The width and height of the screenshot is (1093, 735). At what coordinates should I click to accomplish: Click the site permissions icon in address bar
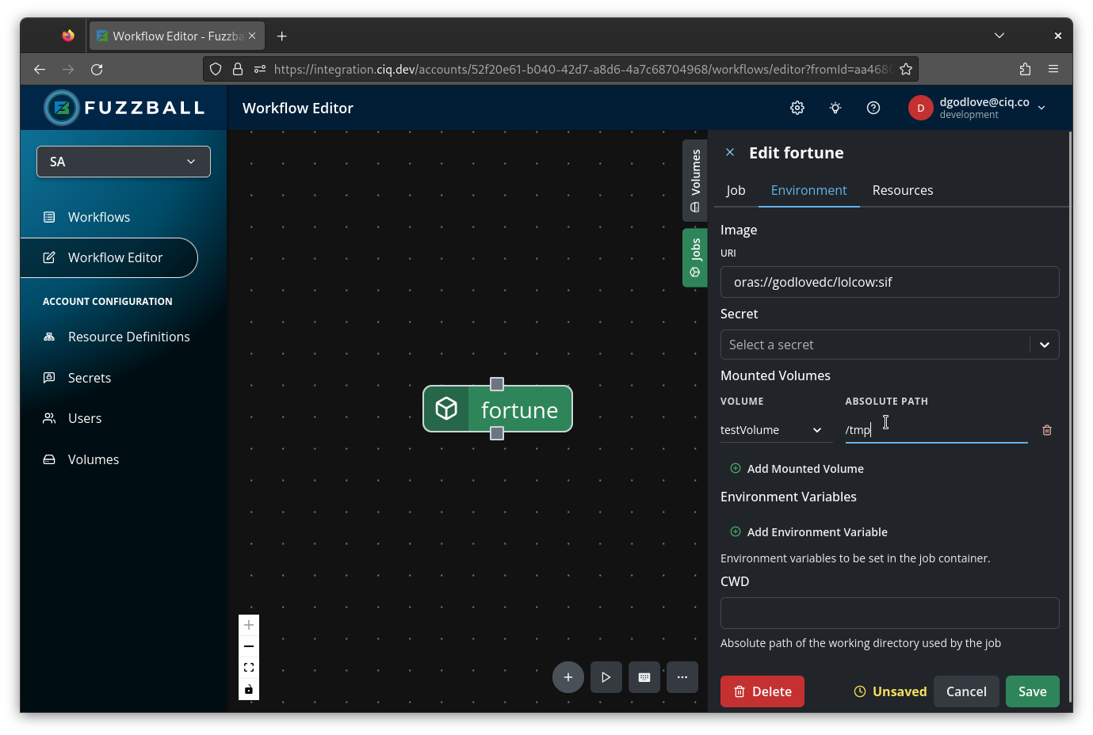[x=259, y=70]
